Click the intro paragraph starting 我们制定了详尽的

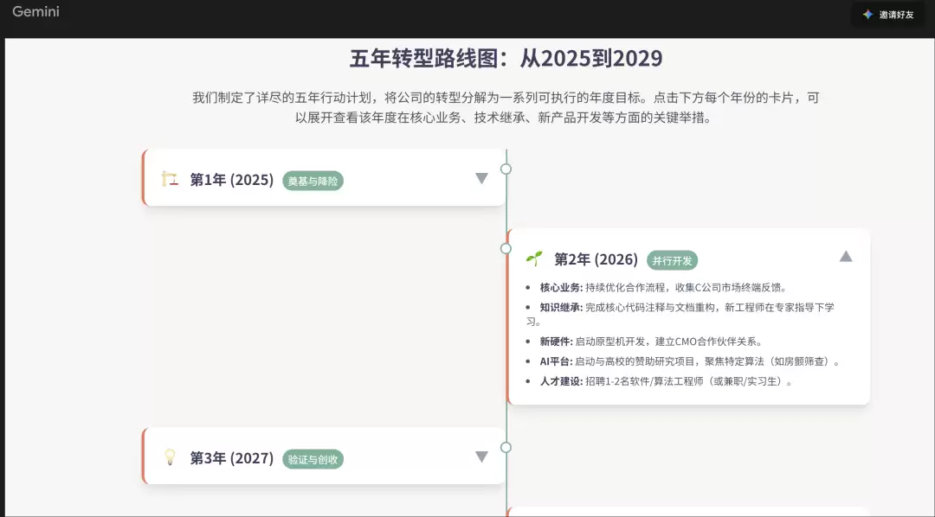pos(506,108)
